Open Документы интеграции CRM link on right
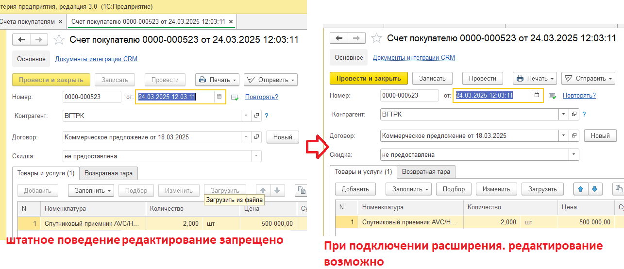This screenshot has width=624, height=269. (414, 57)
